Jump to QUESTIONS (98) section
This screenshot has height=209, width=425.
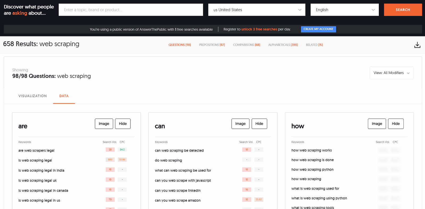(180, 45)
